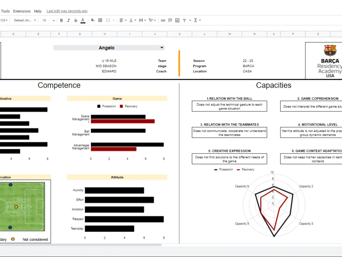Open the player name dropdown showing Angelo

click(x=161, y=47)
